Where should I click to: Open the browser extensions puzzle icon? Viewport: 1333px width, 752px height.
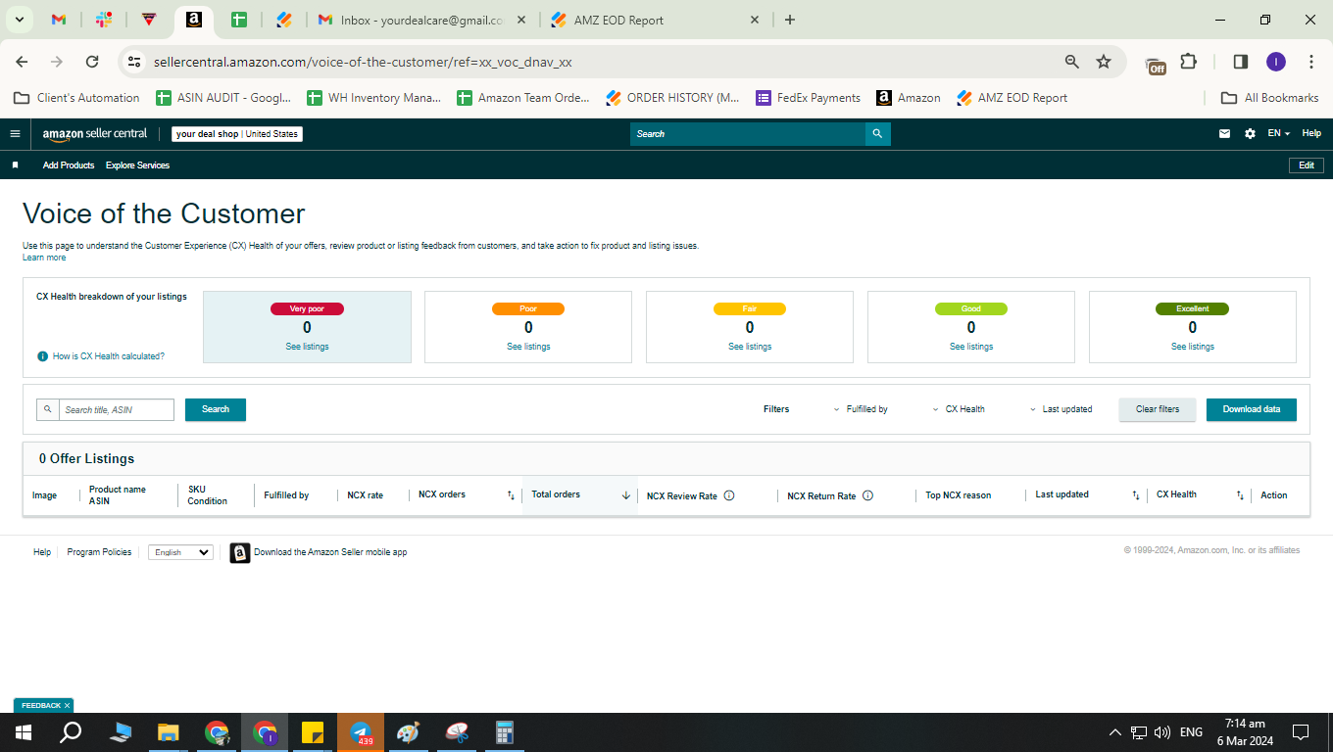pos(1188,62)
